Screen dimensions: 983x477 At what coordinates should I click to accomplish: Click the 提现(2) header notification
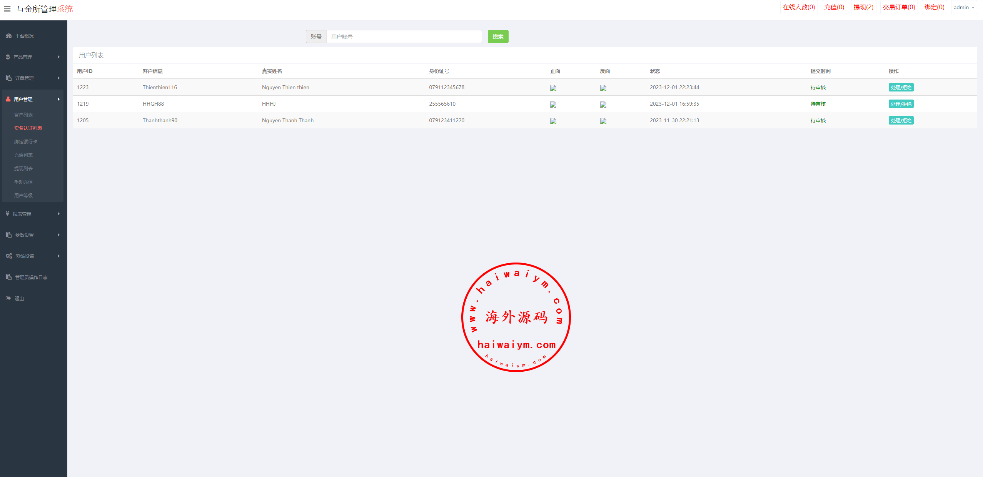pyautogui.click(x=863, y=7)
